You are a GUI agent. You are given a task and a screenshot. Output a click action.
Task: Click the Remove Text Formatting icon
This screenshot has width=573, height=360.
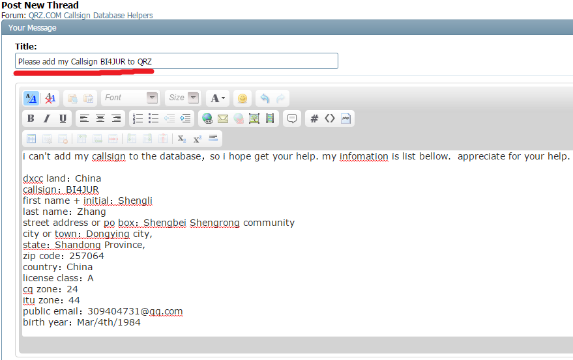point(50,98)
